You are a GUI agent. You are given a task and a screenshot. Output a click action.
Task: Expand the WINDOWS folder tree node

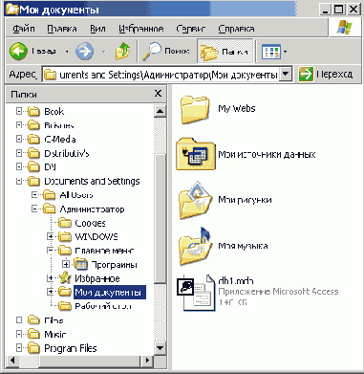click(50, 236)
